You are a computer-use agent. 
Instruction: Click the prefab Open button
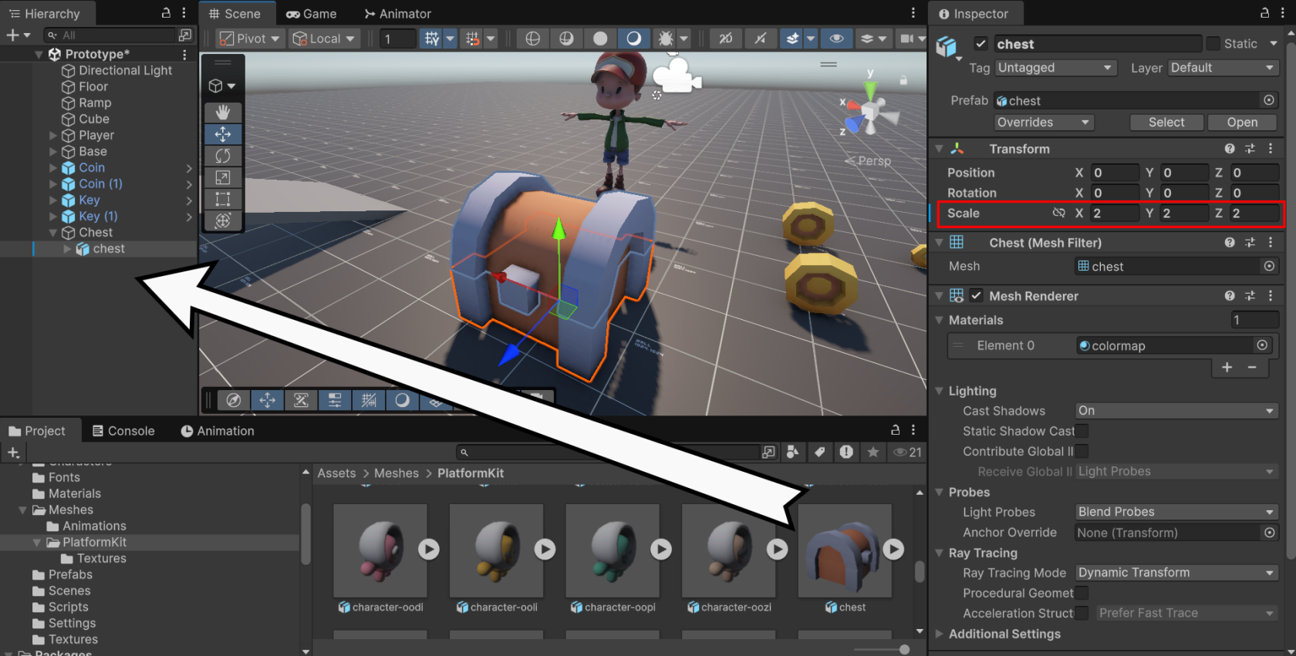coord(1242,123)
